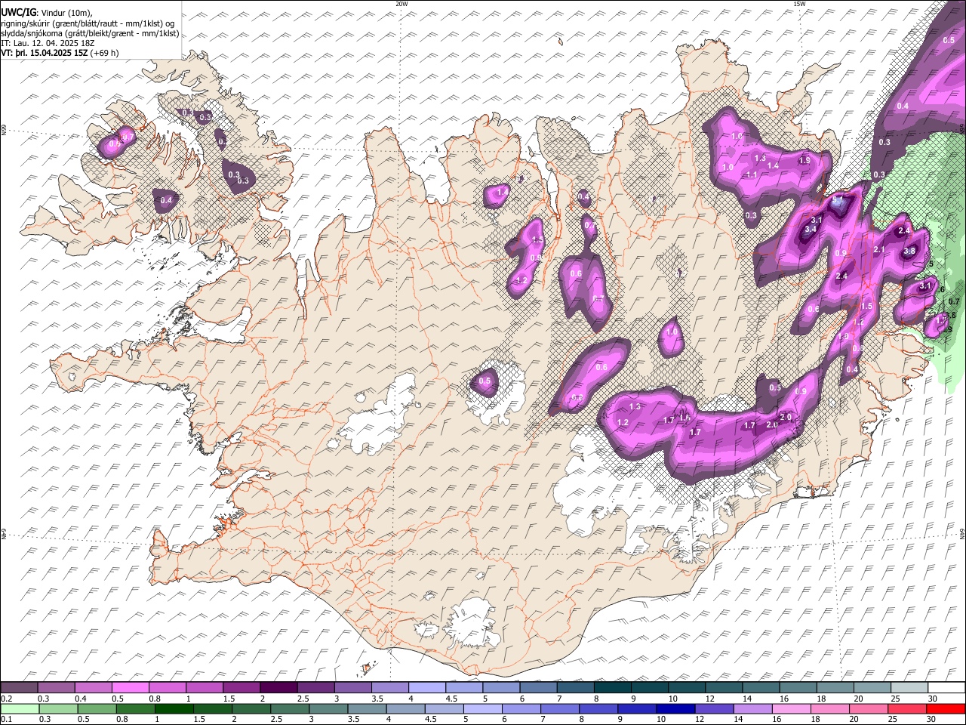
Task: Click the '3.8' precipitation value on map
Action: pos(909,251)
